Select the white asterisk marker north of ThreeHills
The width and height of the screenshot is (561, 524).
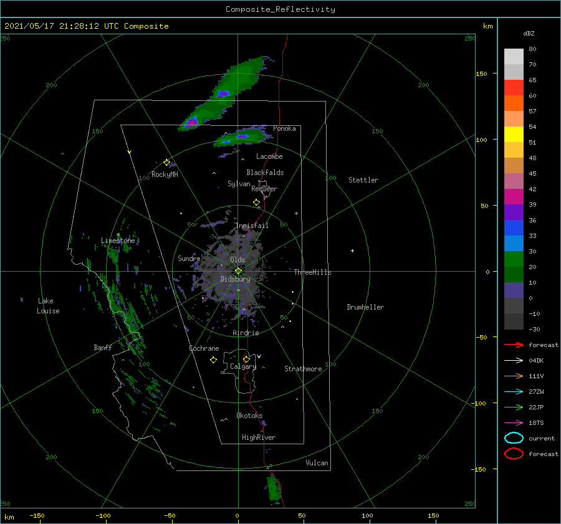296,214
